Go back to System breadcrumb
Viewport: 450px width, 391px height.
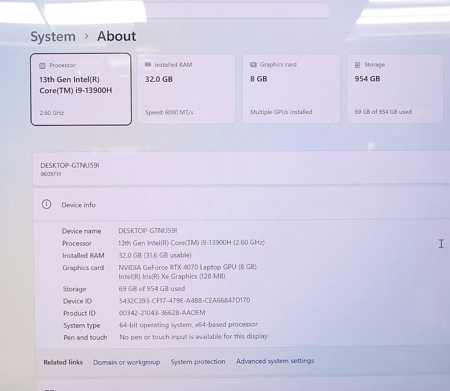pyautogui.click(x=53, y=37)
